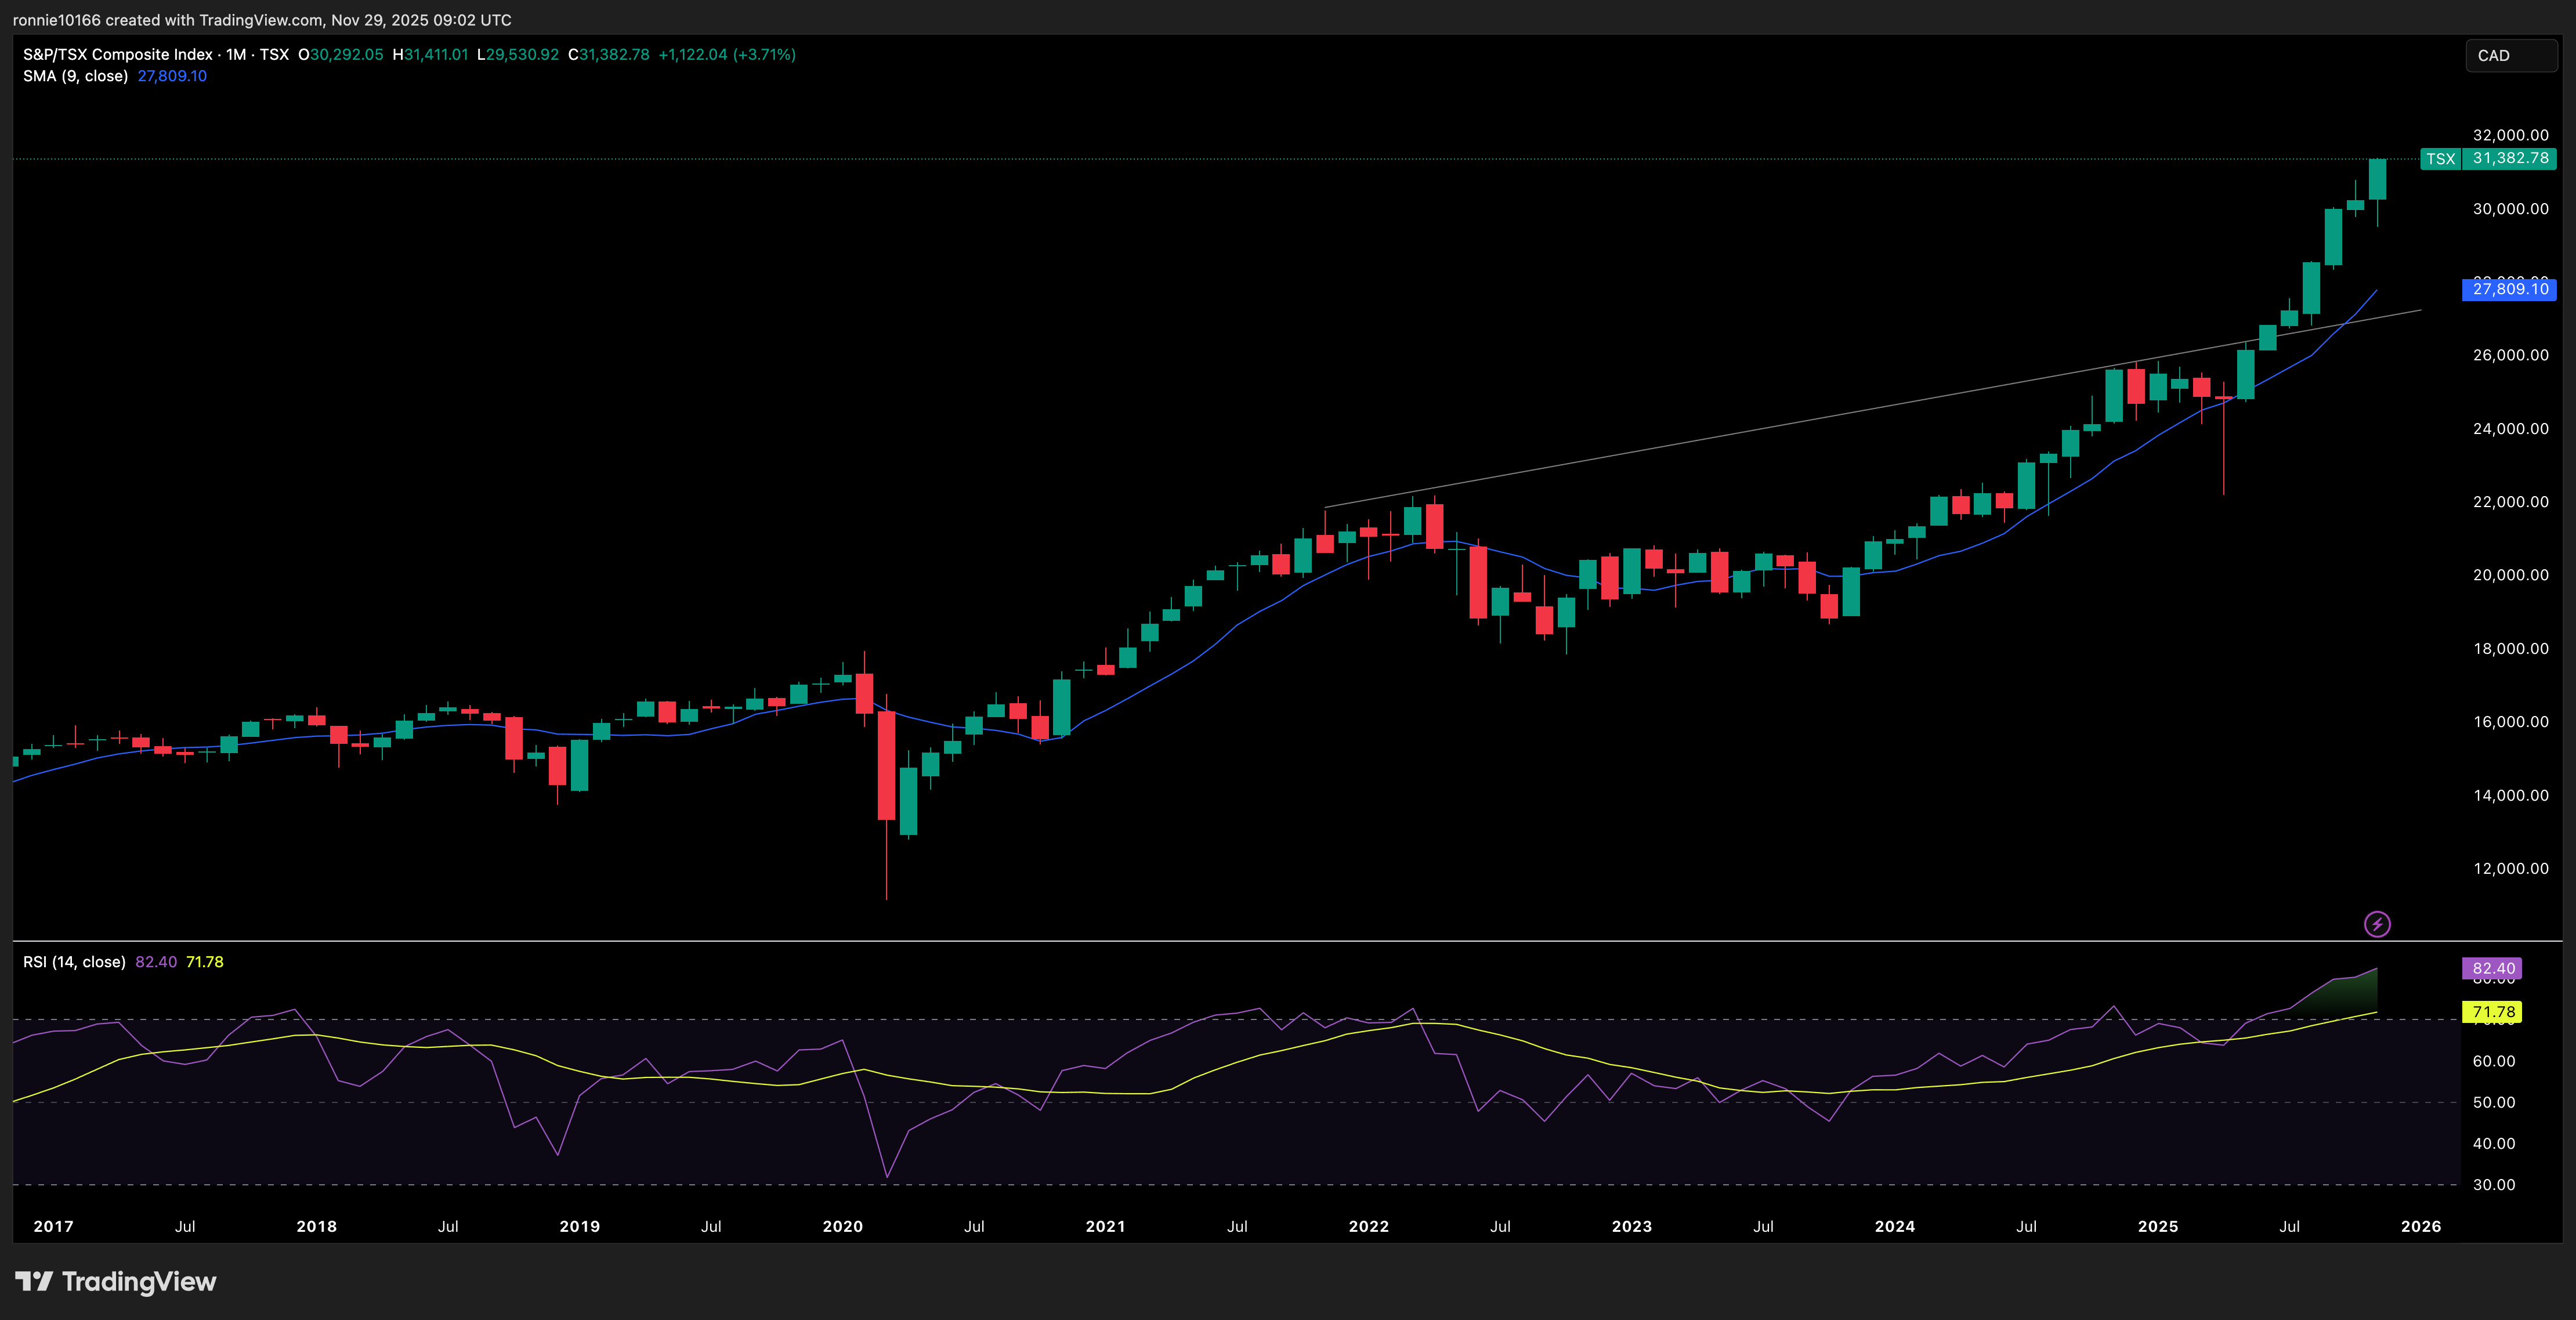Click the 12,000.00 price scale label
The height and width of the screenshot is (1320, 2576).
tap(2510, 868)
